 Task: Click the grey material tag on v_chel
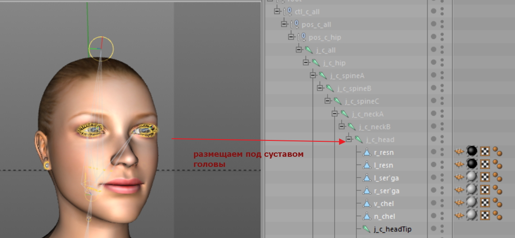472,204
